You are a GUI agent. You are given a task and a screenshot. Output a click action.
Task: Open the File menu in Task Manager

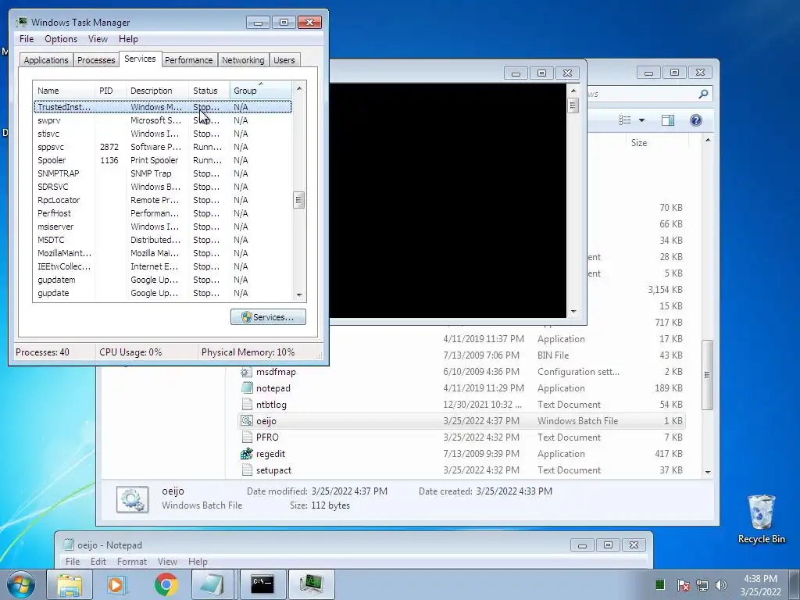click(27, 39)
